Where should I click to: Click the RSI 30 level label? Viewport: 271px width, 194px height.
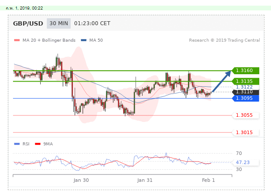[x=239, y=169]
